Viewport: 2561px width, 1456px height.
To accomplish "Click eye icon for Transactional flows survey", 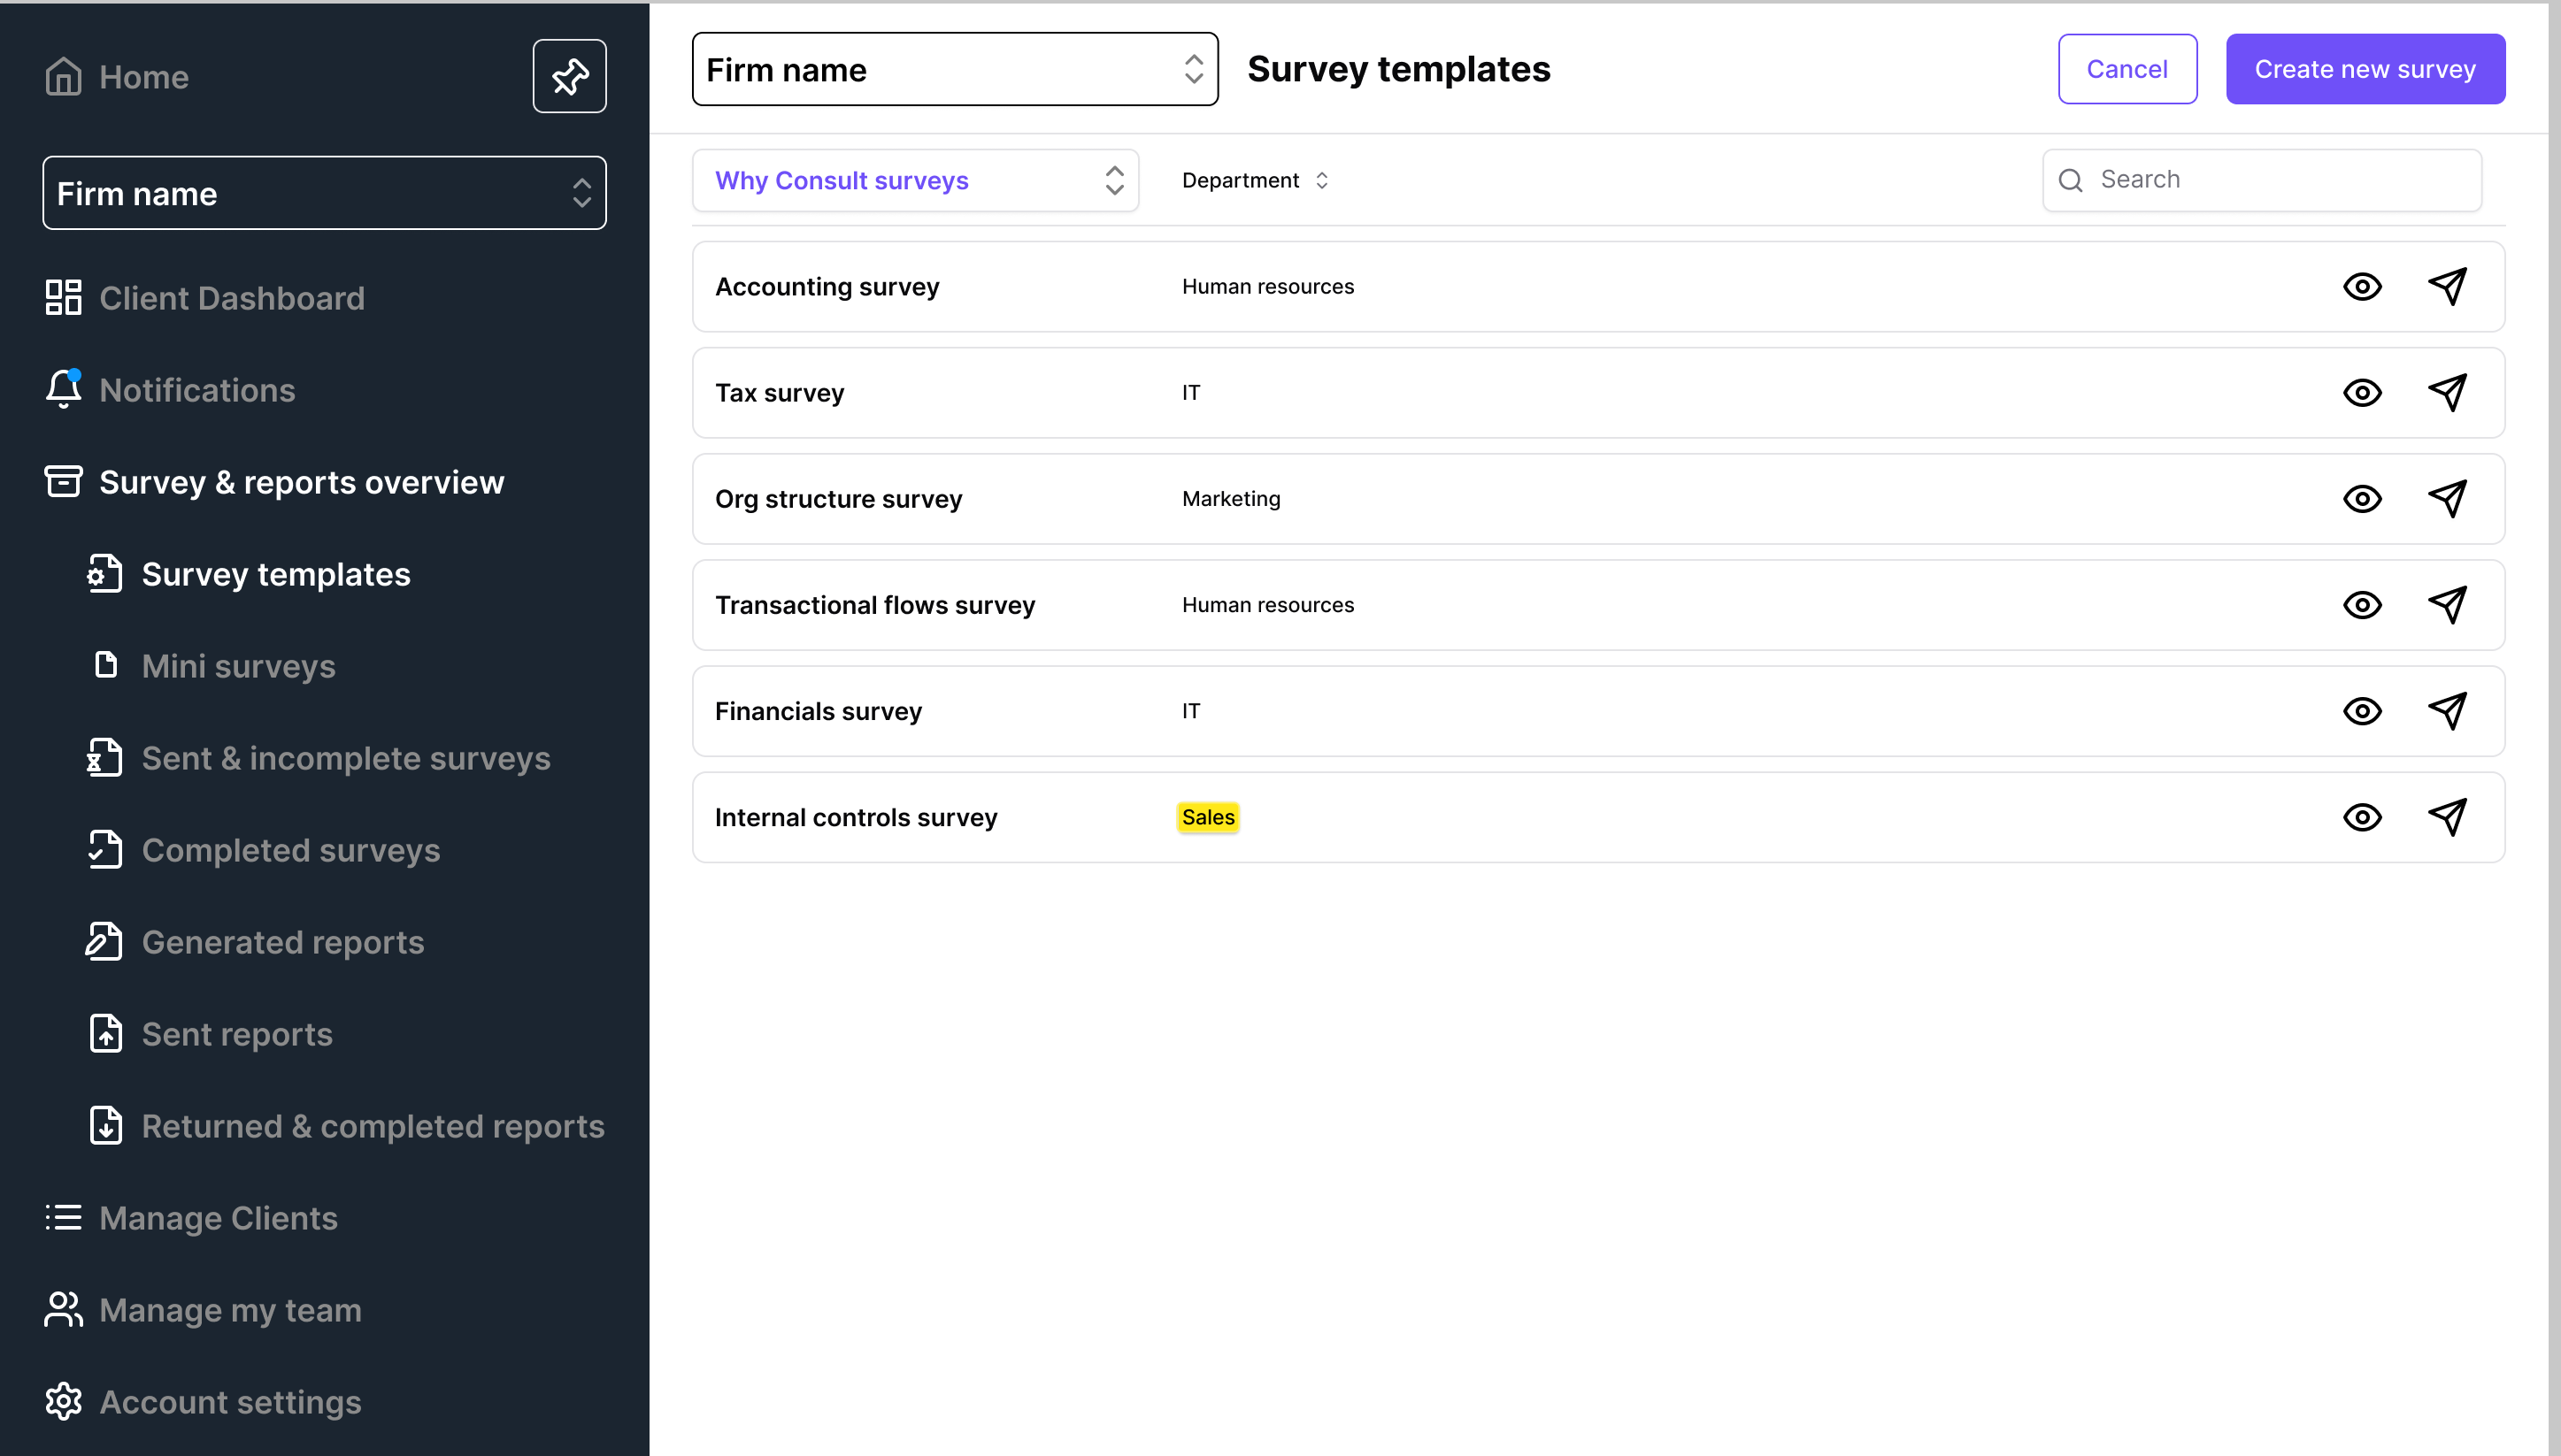I will [2362, 605].
